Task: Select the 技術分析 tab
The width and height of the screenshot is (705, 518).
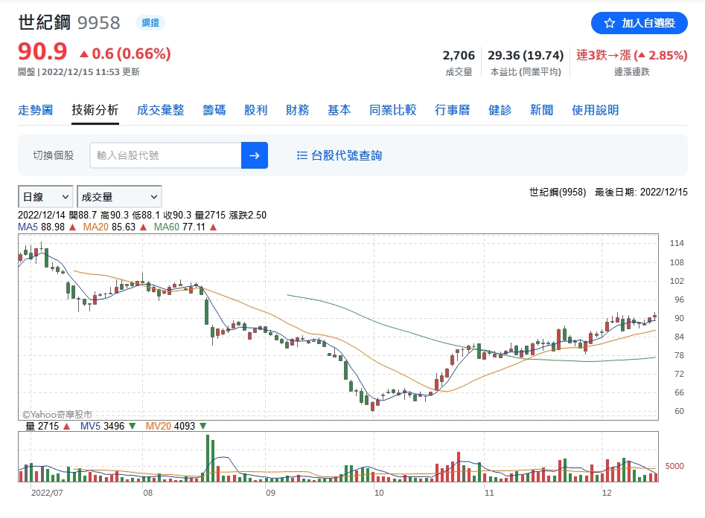Action: point(95,110)
